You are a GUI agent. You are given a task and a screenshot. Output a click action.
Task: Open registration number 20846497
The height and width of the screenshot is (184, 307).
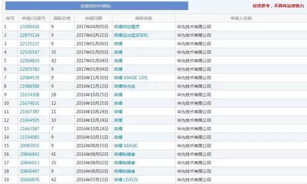pos(30,171)
